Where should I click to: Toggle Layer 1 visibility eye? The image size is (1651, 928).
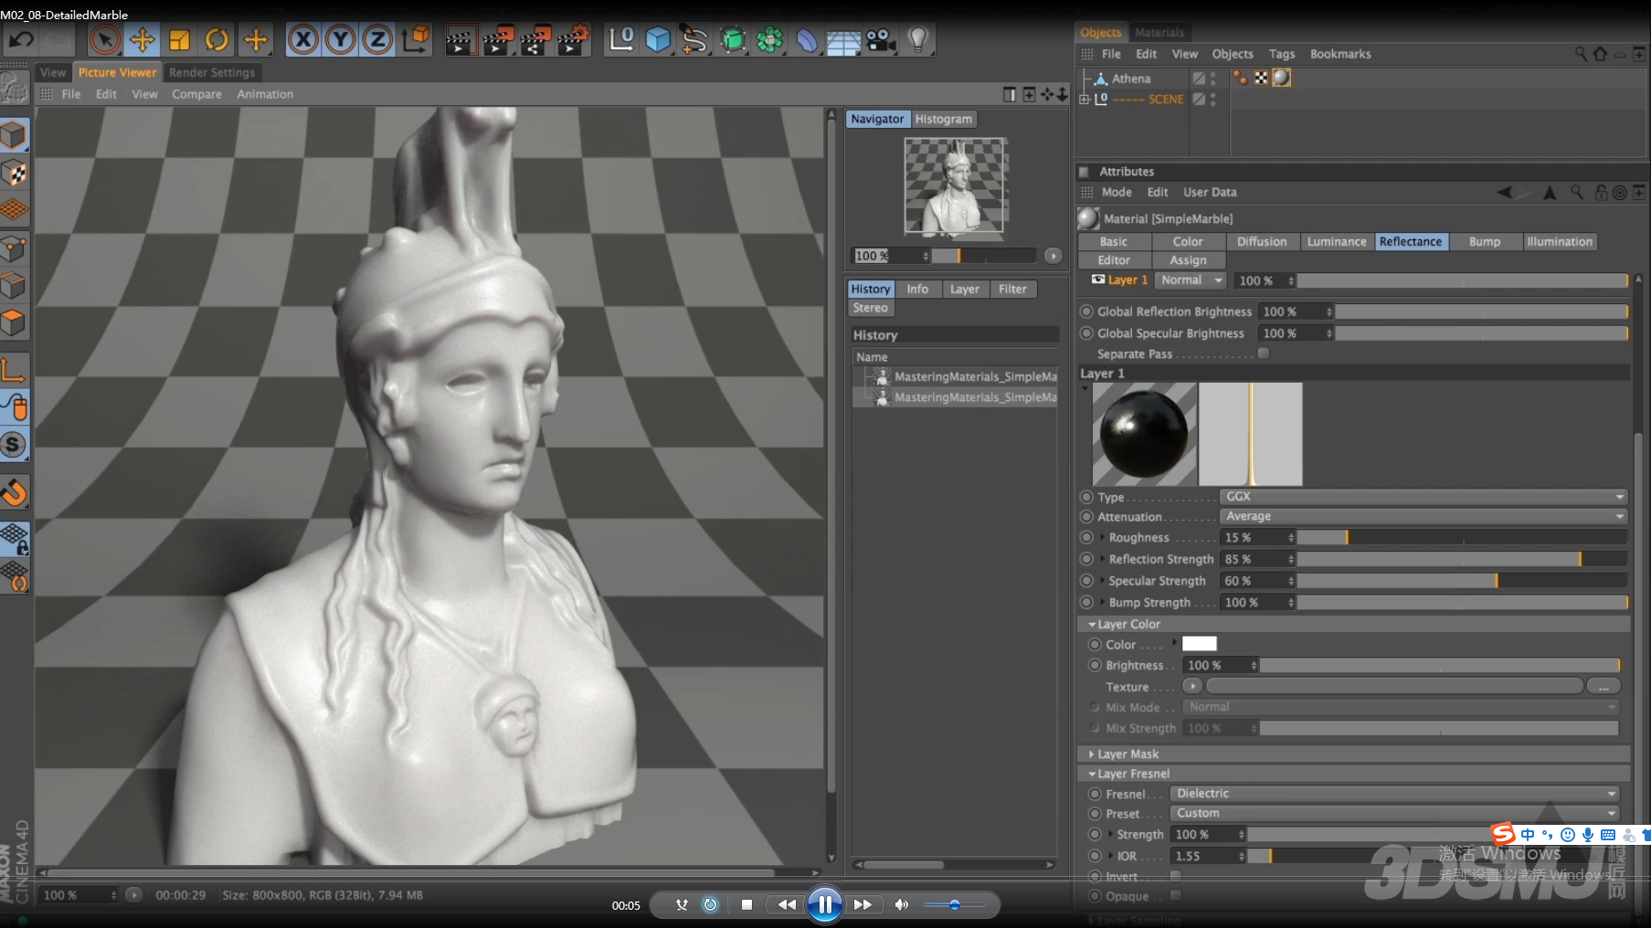click(1098, 279)
